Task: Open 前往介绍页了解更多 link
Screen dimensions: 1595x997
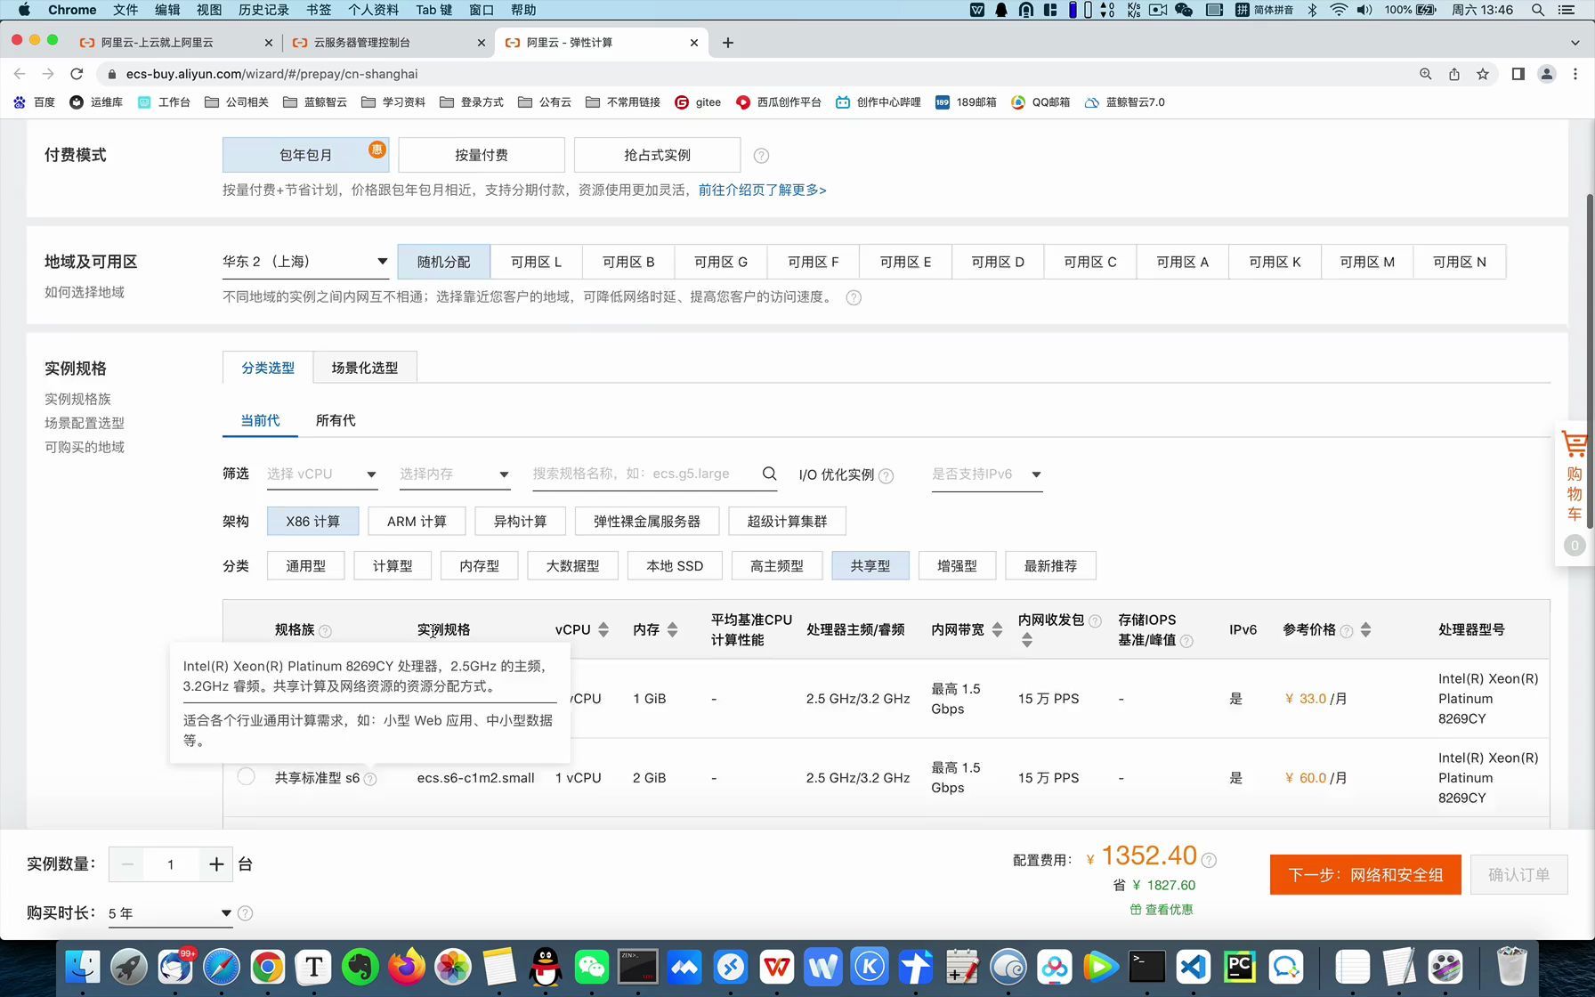Action: (x=762, y=190)
